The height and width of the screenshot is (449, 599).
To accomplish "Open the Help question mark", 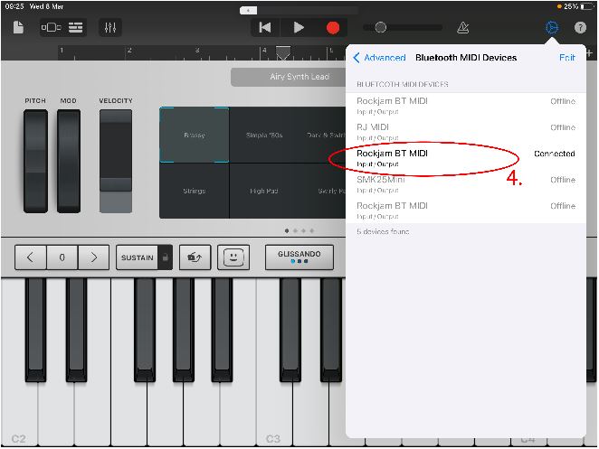I will 580,28.
